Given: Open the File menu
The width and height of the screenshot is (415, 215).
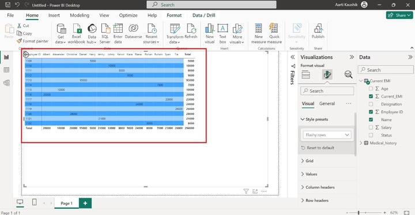Looking at the screenshot, I should point(10,16).
